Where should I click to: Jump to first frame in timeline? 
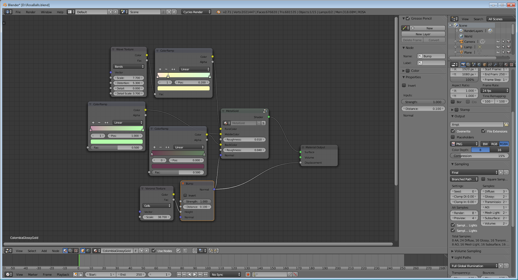click(x=179, y=275)
